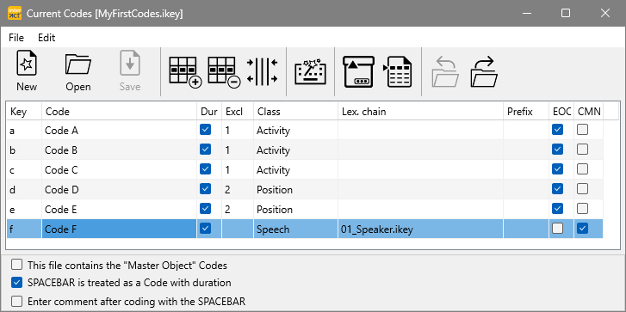Click key cell 'd'

point(24,189)
